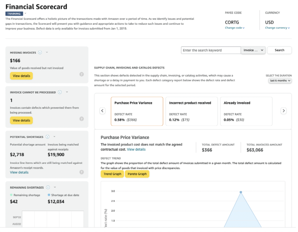The height and width of the screenshot is (232, 298).
Task: Go to previous defect category cards
Action: 102,111
